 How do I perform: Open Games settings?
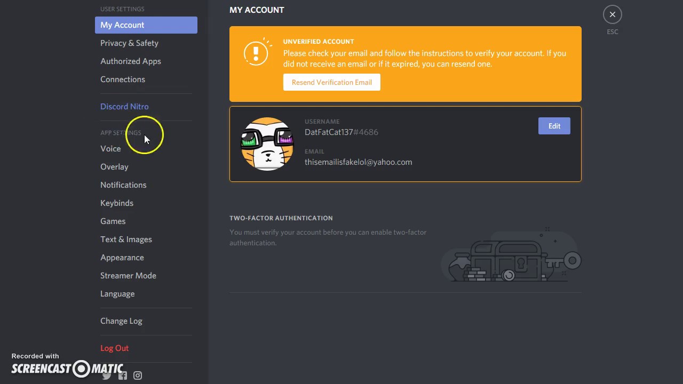pos(146,221)
